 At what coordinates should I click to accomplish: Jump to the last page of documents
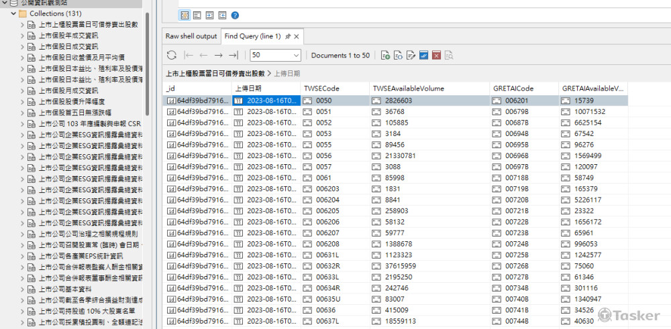(233, 56)
